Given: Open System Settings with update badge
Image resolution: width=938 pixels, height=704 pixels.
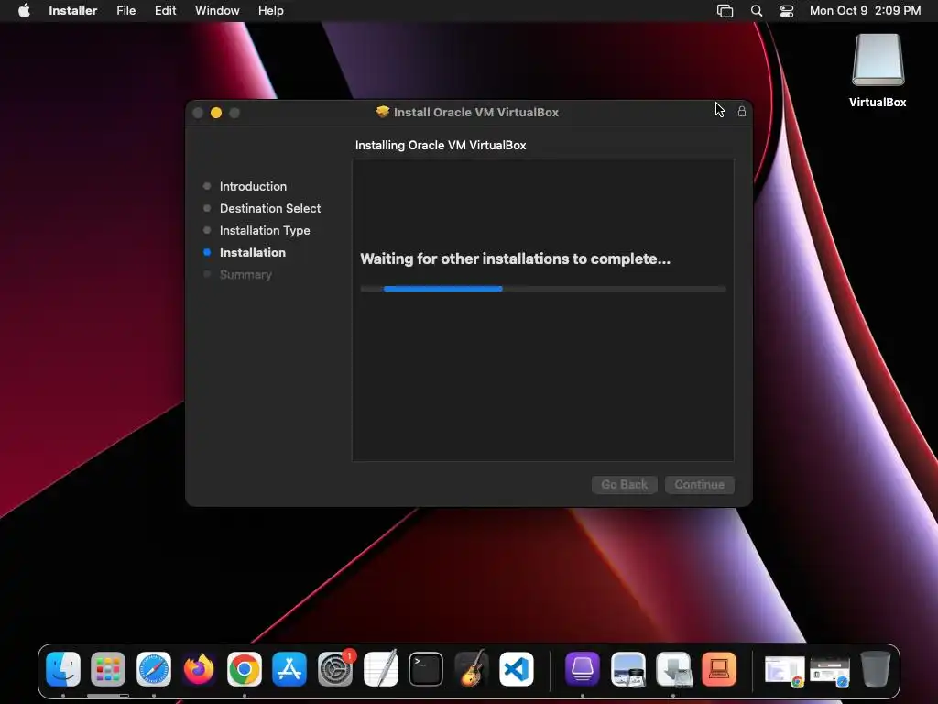Looking at the screenshot, I should click(335, 669).
